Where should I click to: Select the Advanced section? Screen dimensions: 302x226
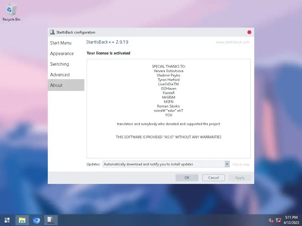coord(60,74)
